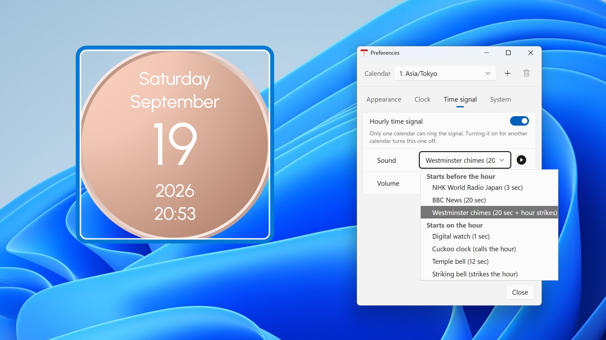Open the Calendar dropdown showing Asia/Tokyo
606x340 pixels.
pos(445,73)
